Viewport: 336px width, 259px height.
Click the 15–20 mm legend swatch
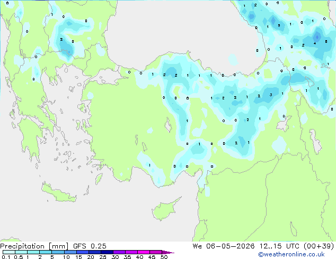tap(82, 252)
